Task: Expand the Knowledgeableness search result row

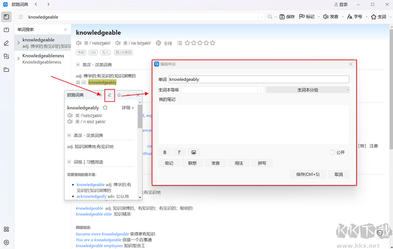Action: tap(18, 58)
